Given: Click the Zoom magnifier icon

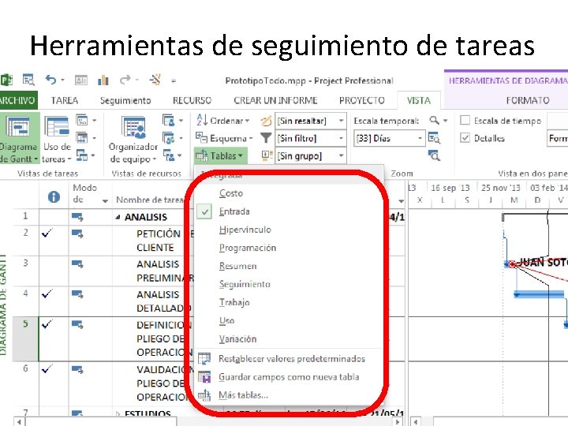Looking at the screenshot, I should pos(434,120).
